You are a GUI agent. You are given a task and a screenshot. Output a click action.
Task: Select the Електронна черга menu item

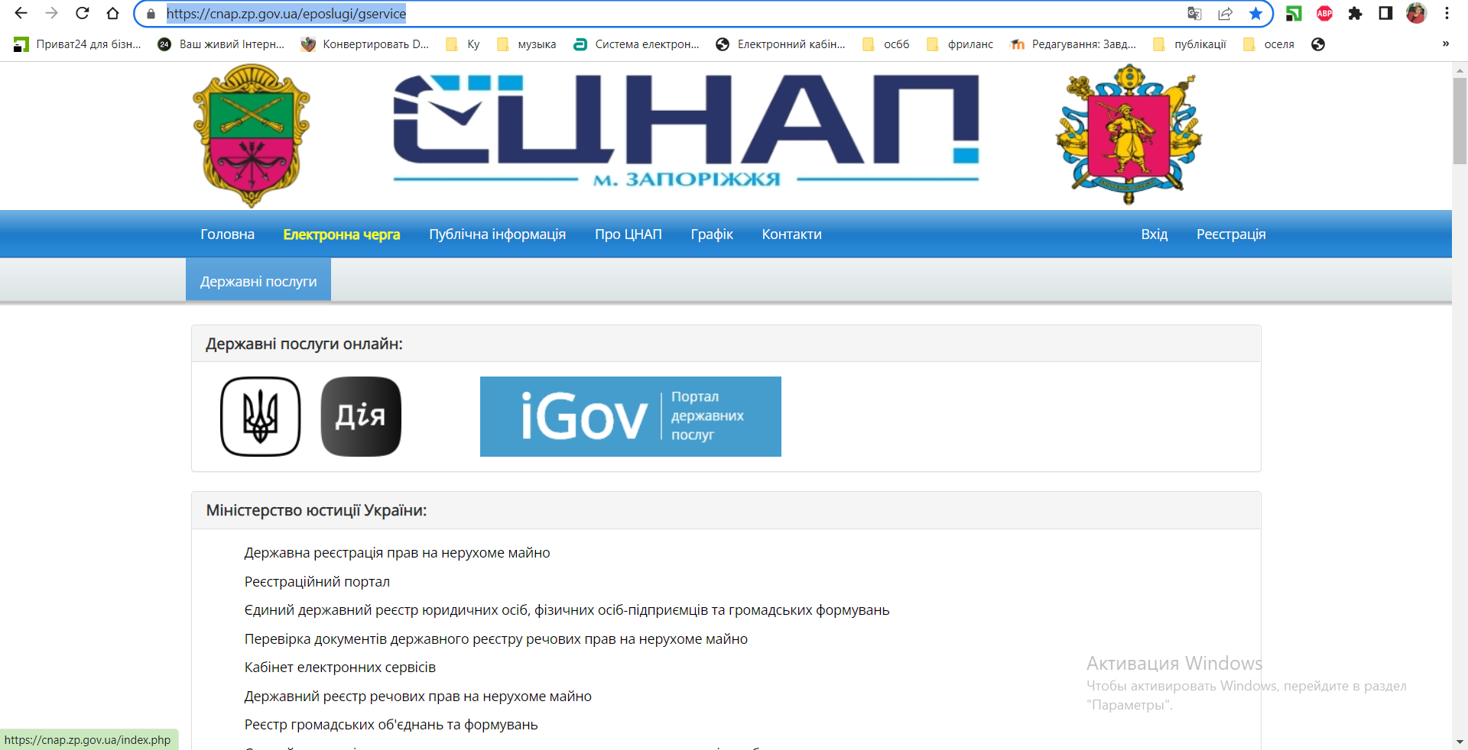pyautogui.click(x=341, y=234)
